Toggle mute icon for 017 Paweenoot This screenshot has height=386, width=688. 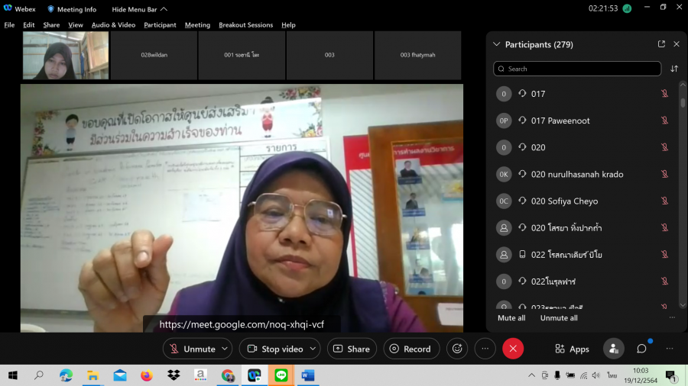[664, 121]
